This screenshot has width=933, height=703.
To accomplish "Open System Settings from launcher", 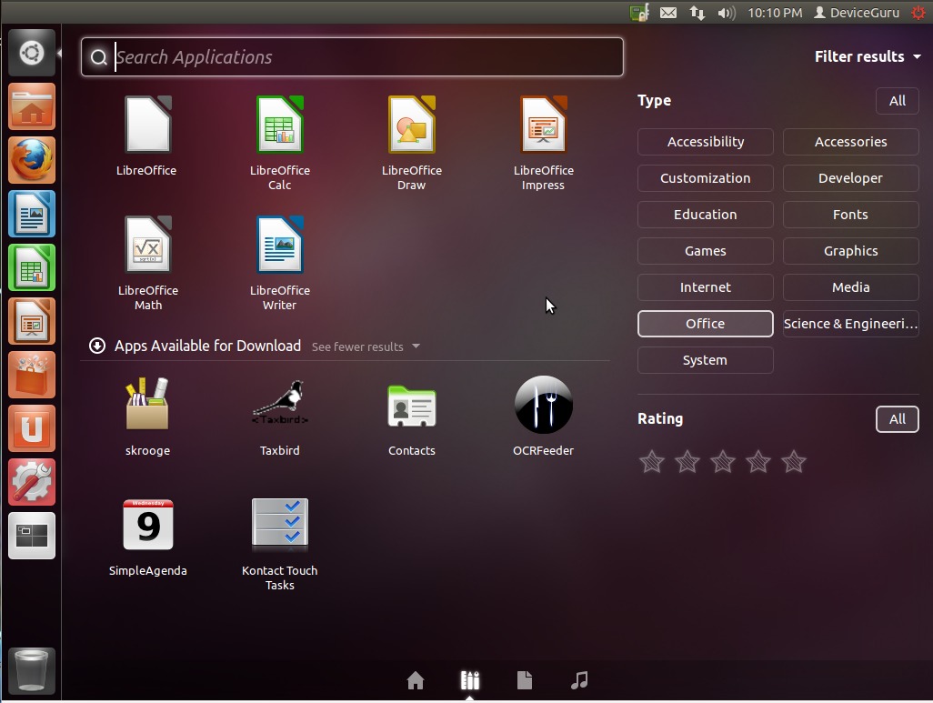I will pos(32,482).
